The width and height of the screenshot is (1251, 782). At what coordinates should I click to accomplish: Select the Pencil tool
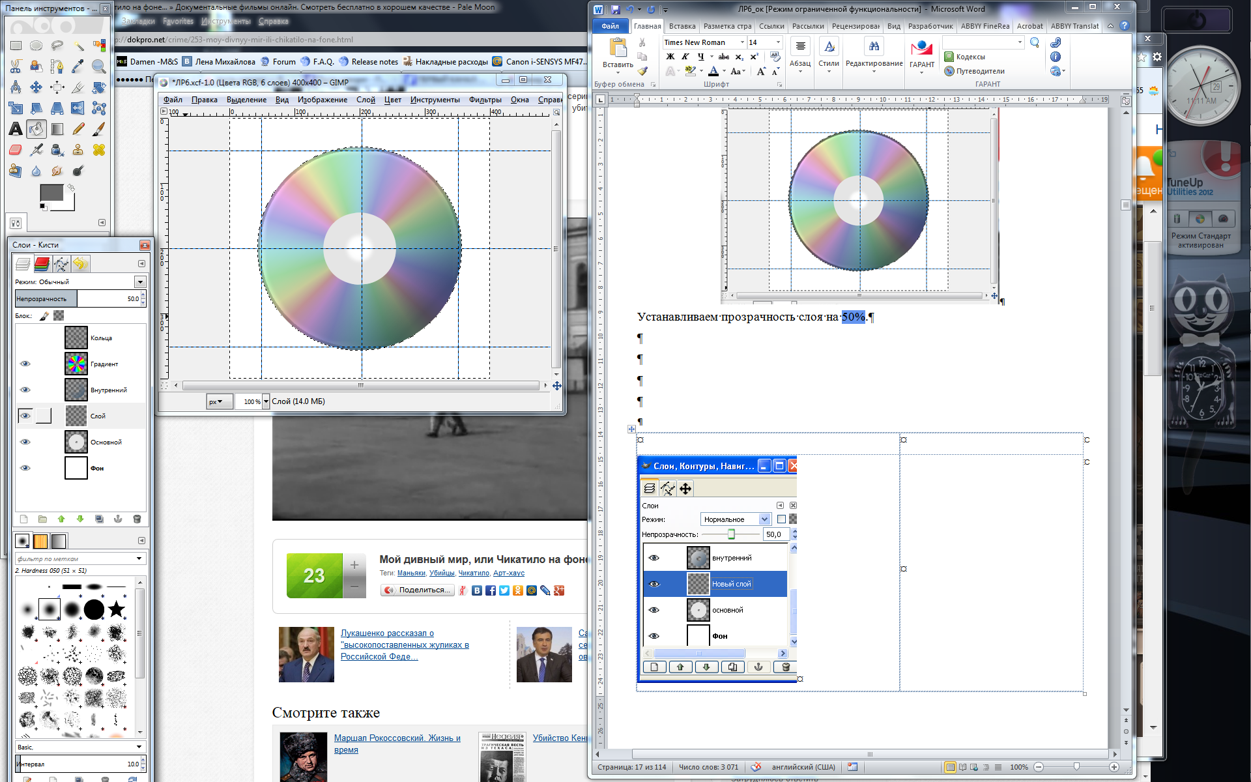(x=78, y=129)
